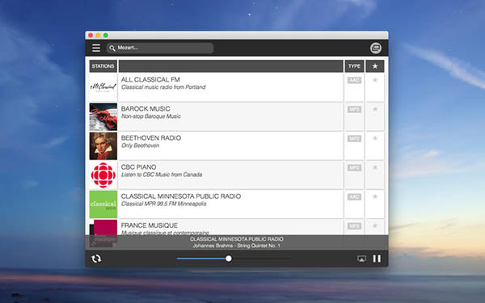This screenshot has width=485, height=303.
Task: Favorite All Classical FM station
Action: tap(375, 80)
